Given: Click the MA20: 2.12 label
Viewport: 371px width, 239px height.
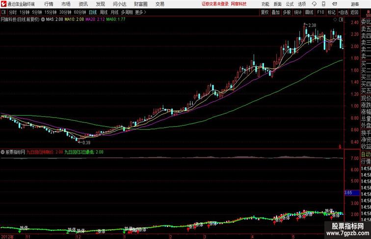Looking at the screenshot, I should pyautogui.click(x=95, y=20).
